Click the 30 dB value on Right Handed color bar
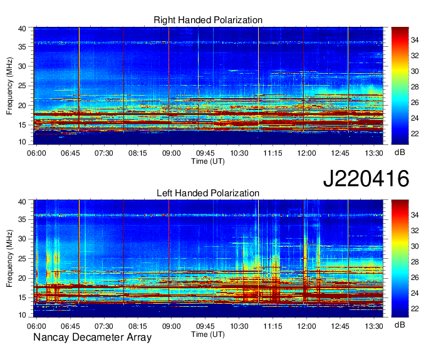 point(415,71)
